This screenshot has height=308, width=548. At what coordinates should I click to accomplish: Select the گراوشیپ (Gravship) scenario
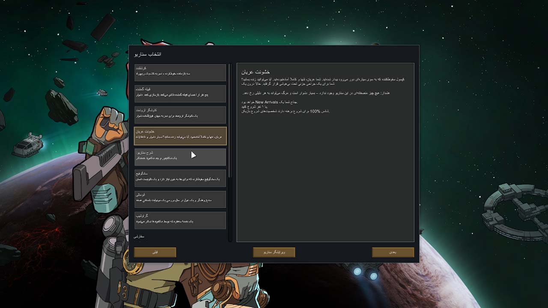coord(180,220)
